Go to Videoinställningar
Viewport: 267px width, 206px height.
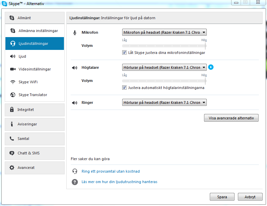point(35,69)
